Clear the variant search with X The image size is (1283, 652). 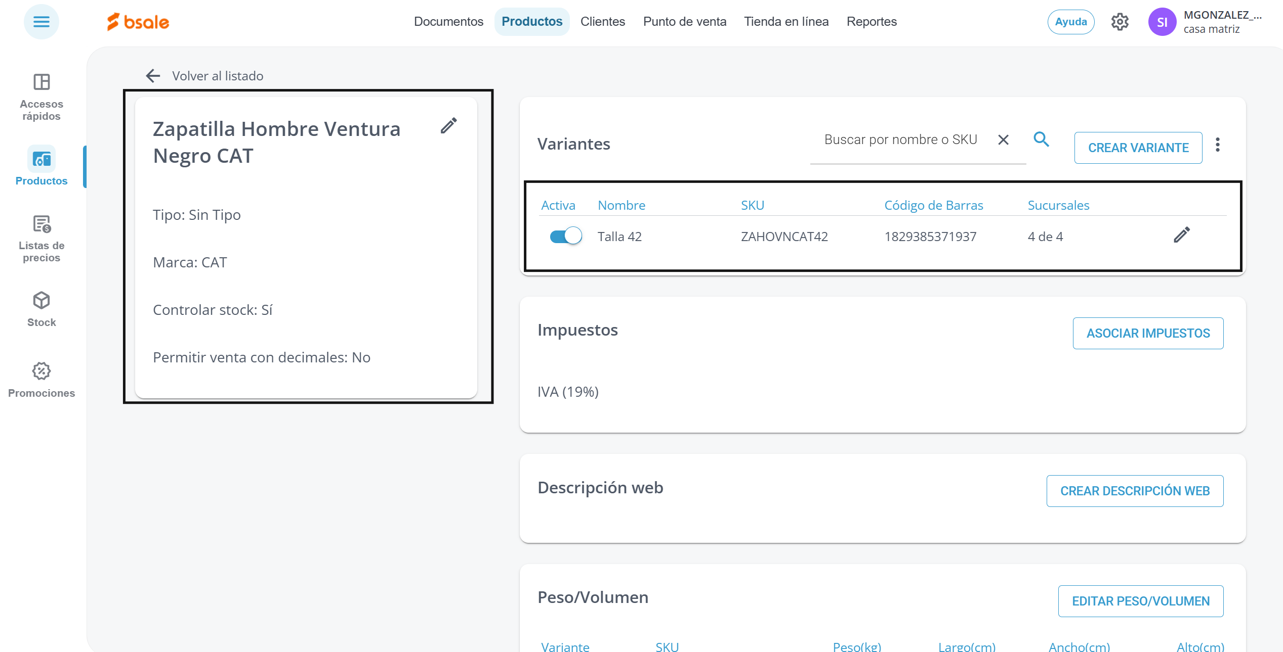1003,140
